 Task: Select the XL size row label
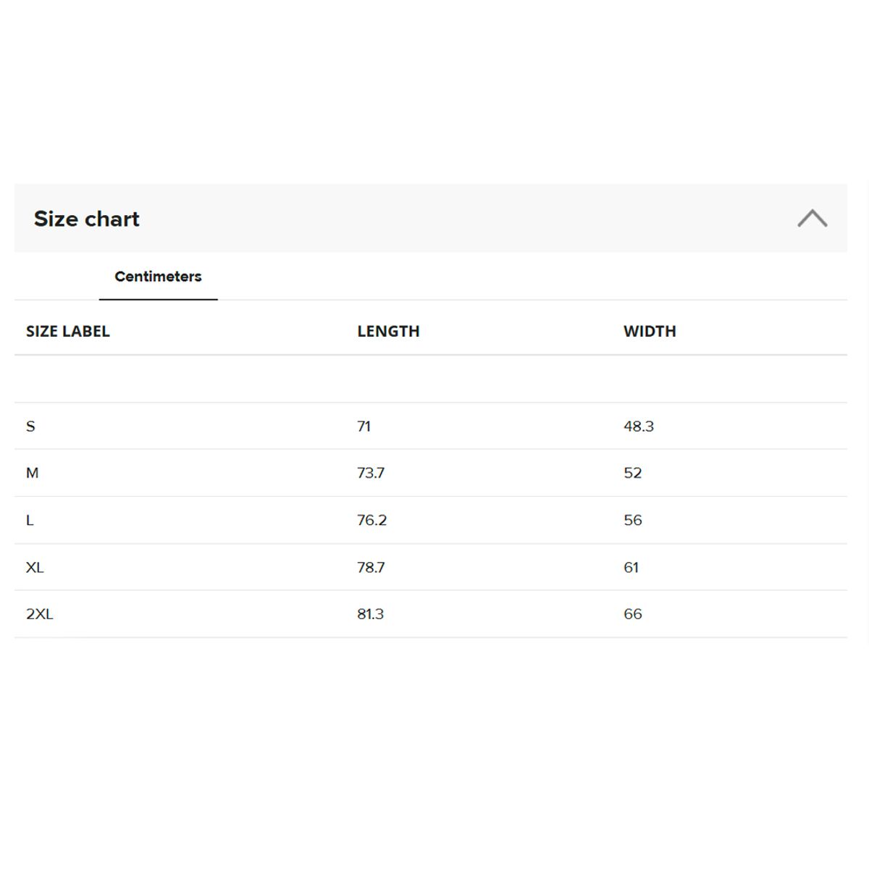[35, 567]
